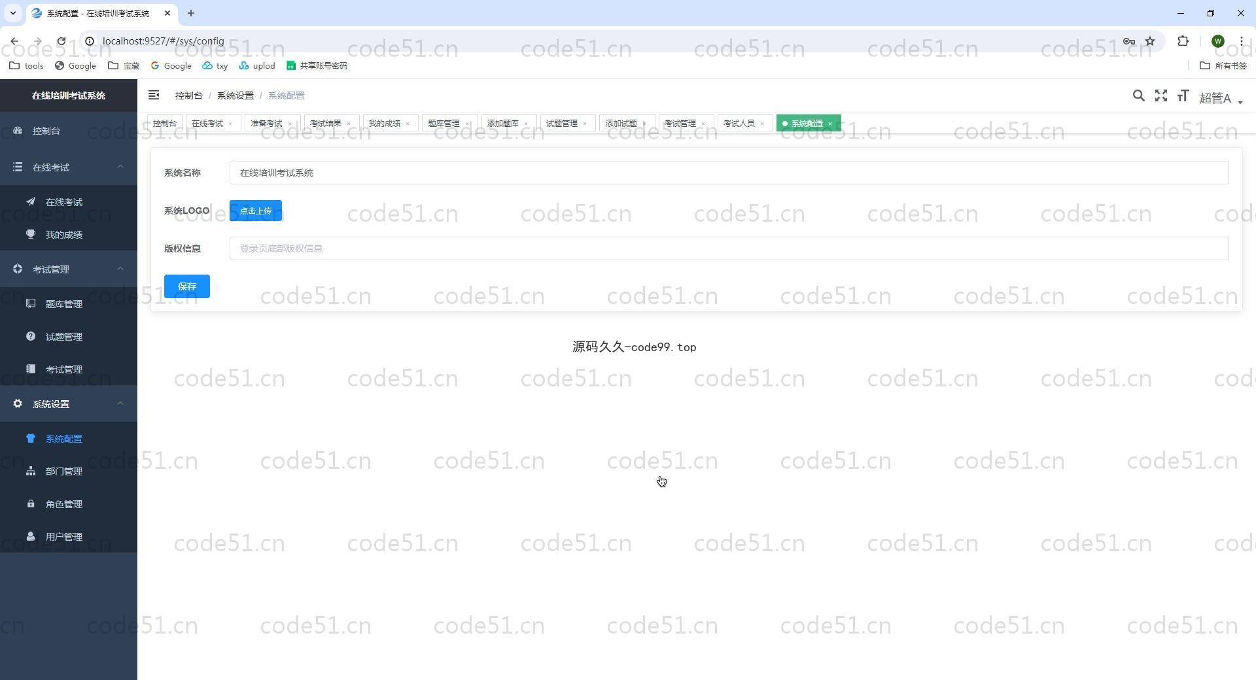1256x680 pixels.
Task: Open the password key icon
Action: point(1129,41)
